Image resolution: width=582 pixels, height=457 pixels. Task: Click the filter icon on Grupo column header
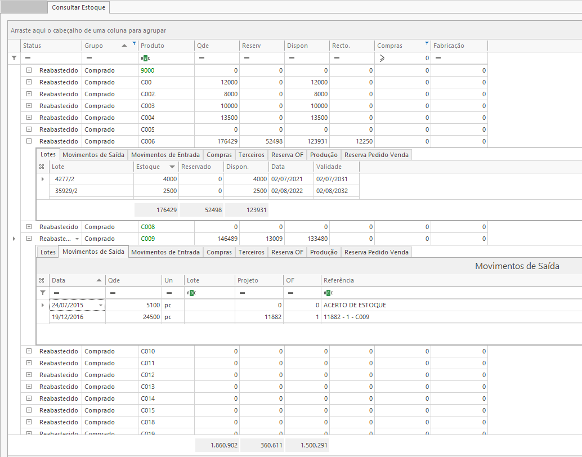click(133, 43)
